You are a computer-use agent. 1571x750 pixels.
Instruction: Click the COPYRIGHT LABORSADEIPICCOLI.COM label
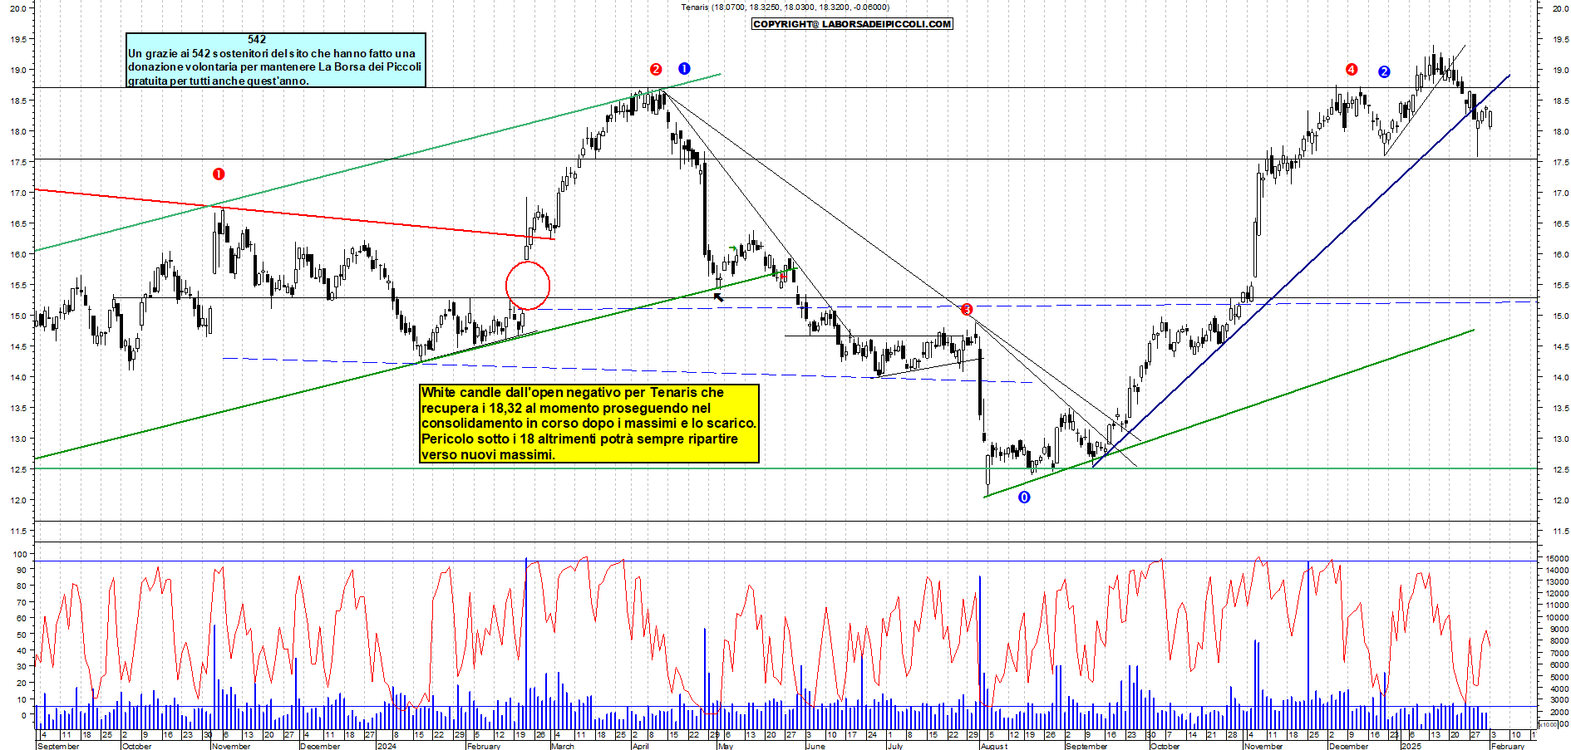click(x=852, y=24)
